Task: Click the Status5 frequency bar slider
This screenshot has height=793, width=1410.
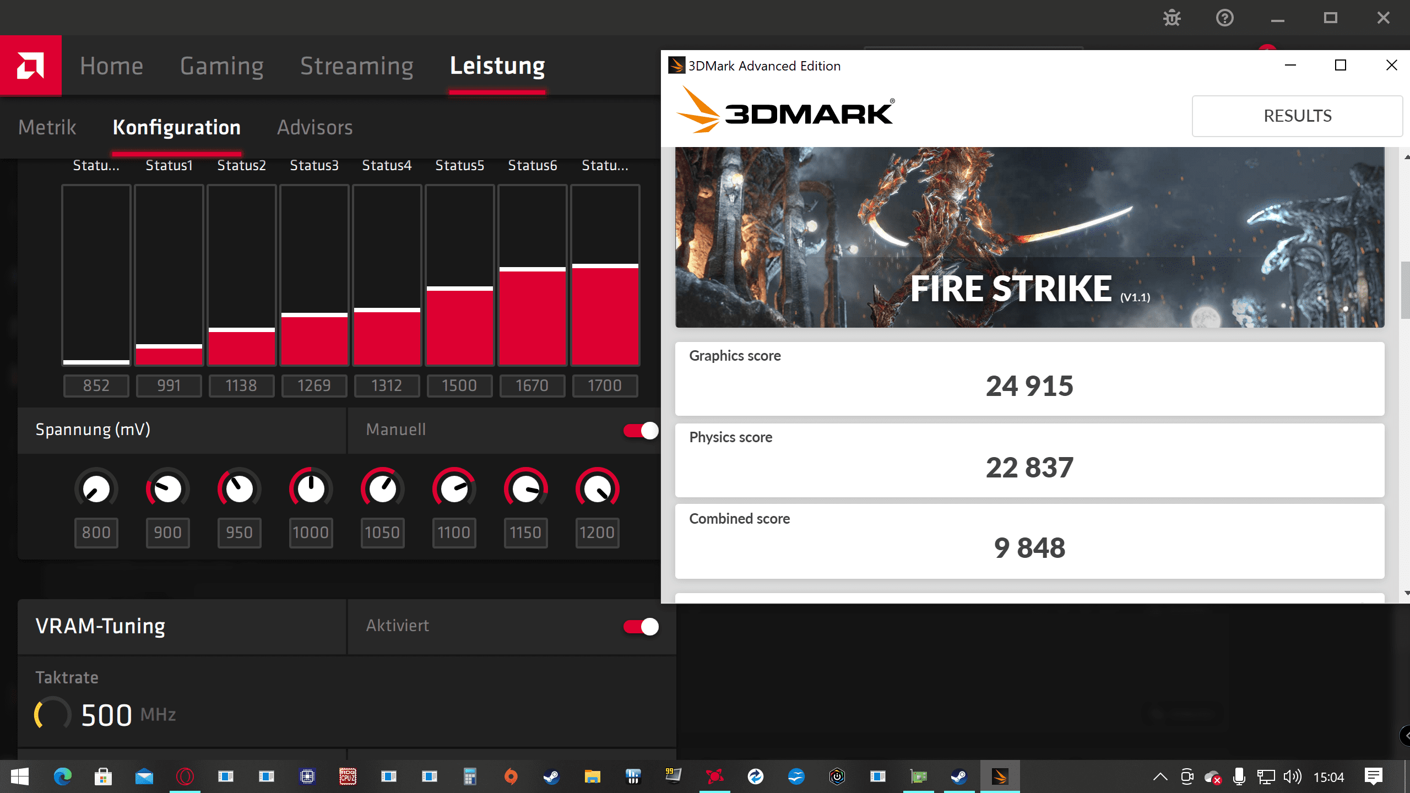Action: coord(460,275)
